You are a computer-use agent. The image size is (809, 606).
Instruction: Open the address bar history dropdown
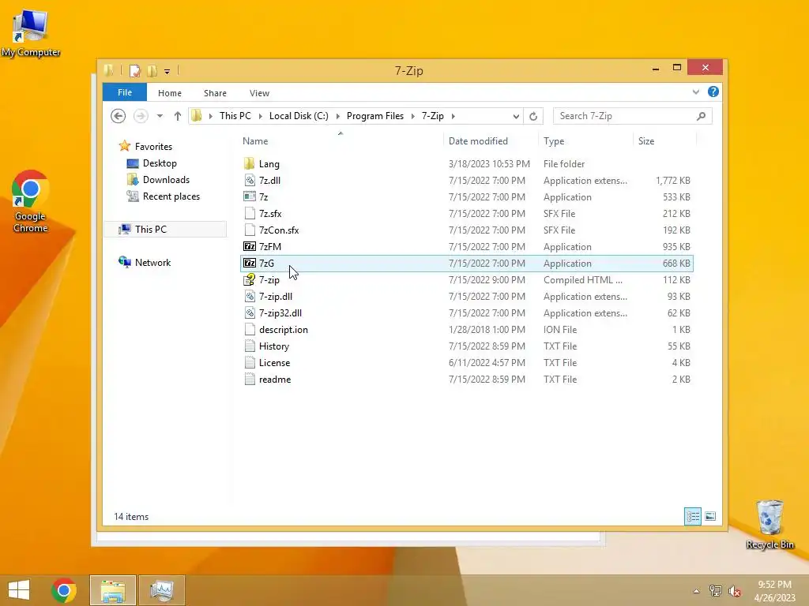[516, 117]
